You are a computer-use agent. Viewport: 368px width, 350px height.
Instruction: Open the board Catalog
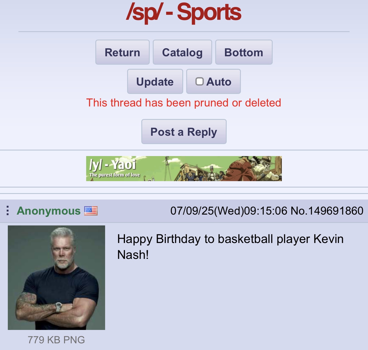pos(182,52)
